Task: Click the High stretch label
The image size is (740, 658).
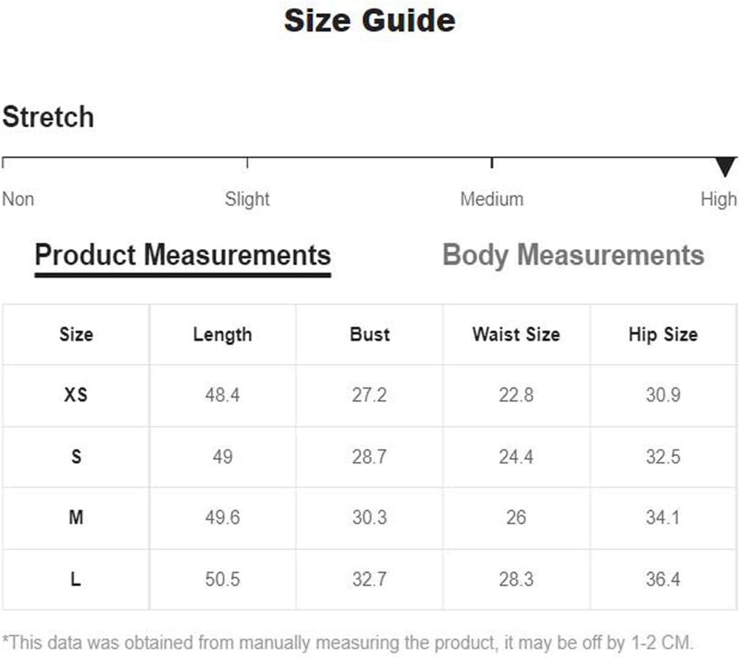Action: 719,199
